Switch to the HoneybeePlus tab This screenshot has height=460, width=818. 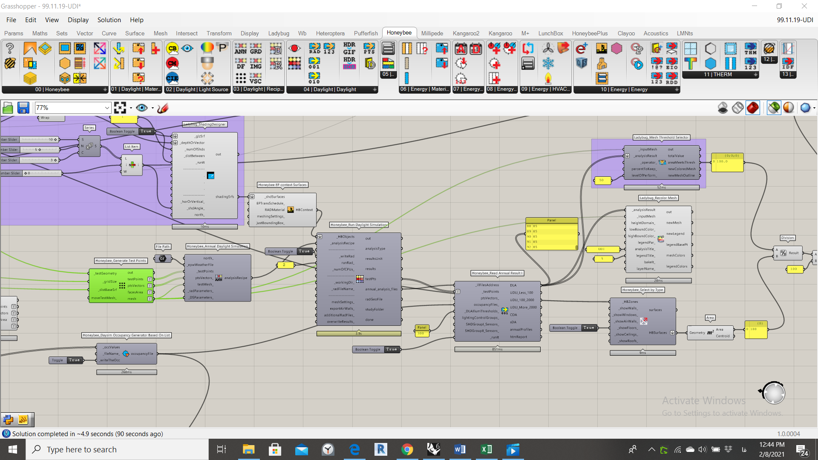[590, 33]
